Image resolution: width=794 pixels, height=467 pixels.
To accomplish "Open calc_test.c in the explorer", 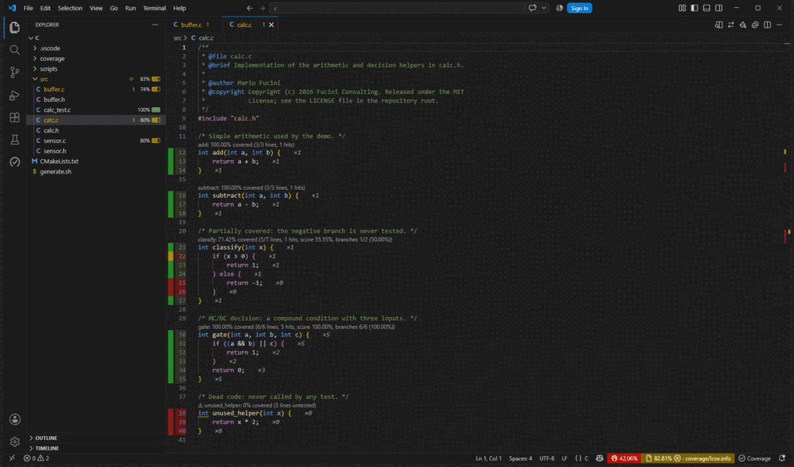I will [96, 110].
